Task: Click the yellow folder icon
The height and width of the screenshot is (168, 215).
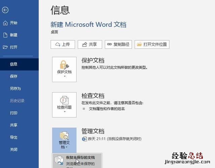Action: [x=139, y=44]
